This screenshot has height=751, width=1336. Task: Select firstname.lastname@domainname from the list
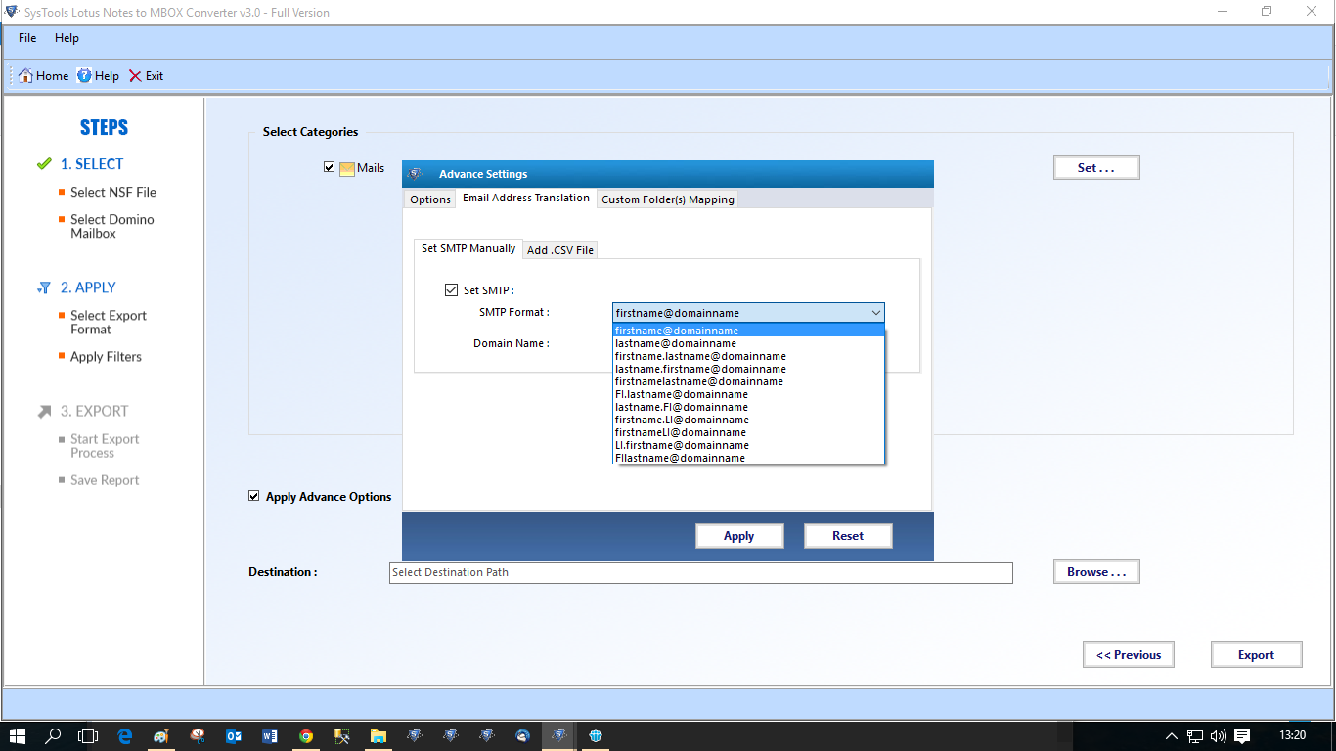tap(748, 356)
